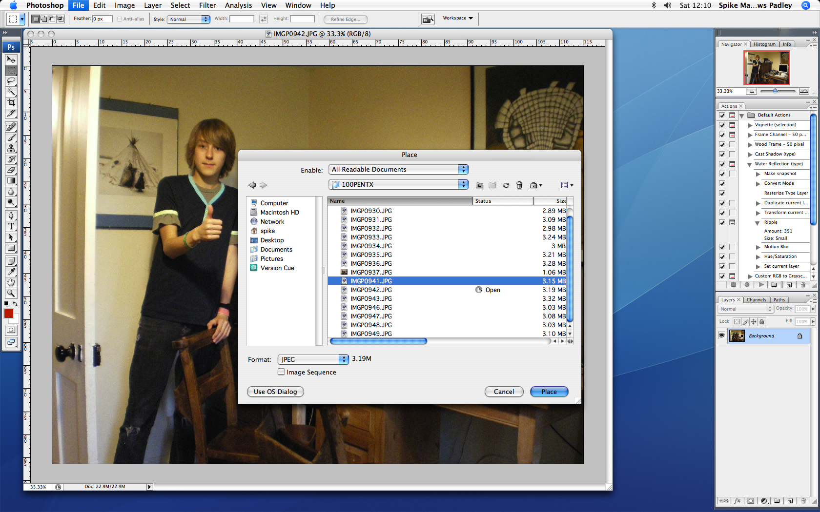The image size is (820, 512).
Task: Click the Add layer style fx icon
Action: [738, 501]
